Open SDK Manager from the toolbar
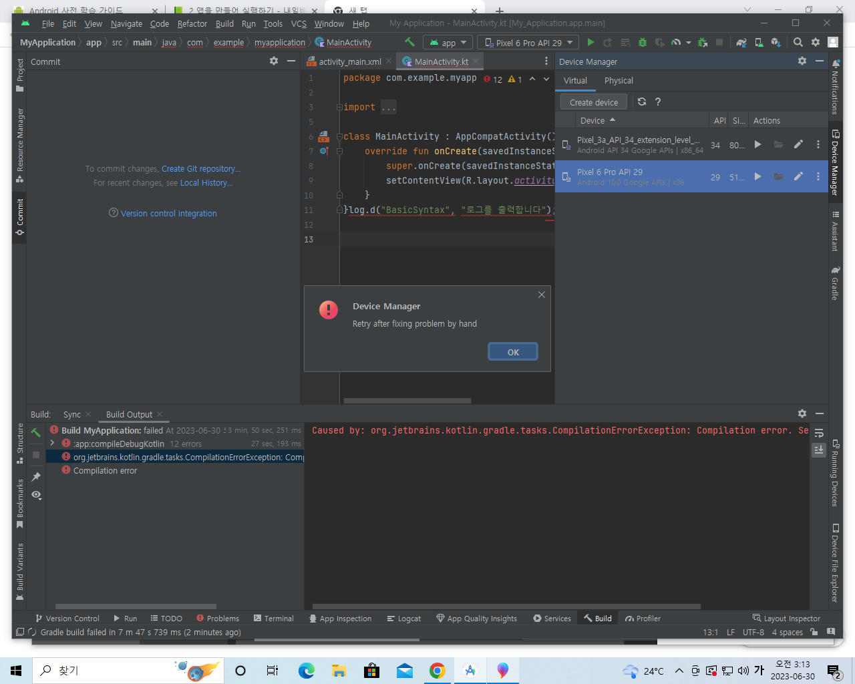855x684 pixels. (x=776, y=42)
